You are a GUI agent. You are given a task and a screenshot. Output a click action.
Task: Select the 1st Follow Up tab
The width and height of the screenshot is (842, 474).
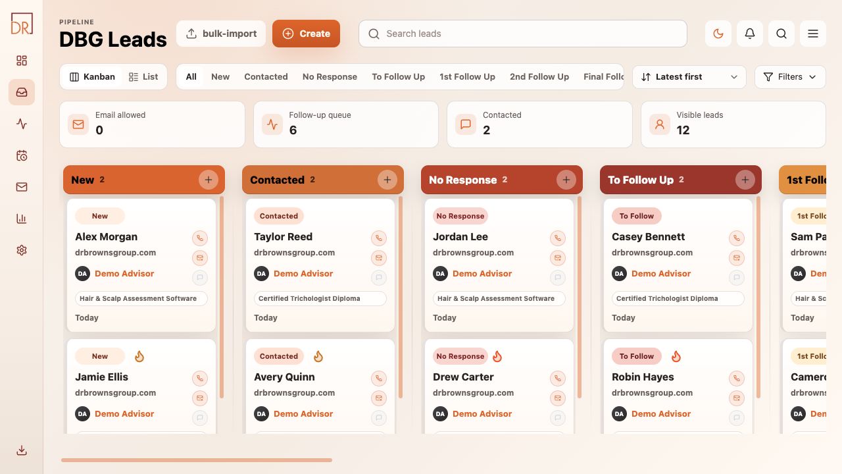tap(467, 76)
